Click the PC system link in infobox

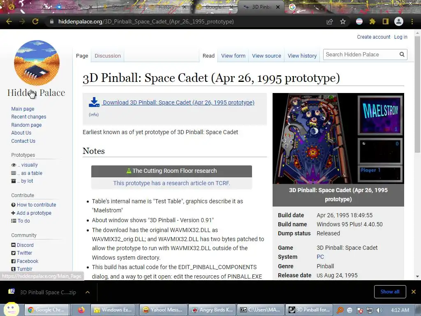coord(320,257)
